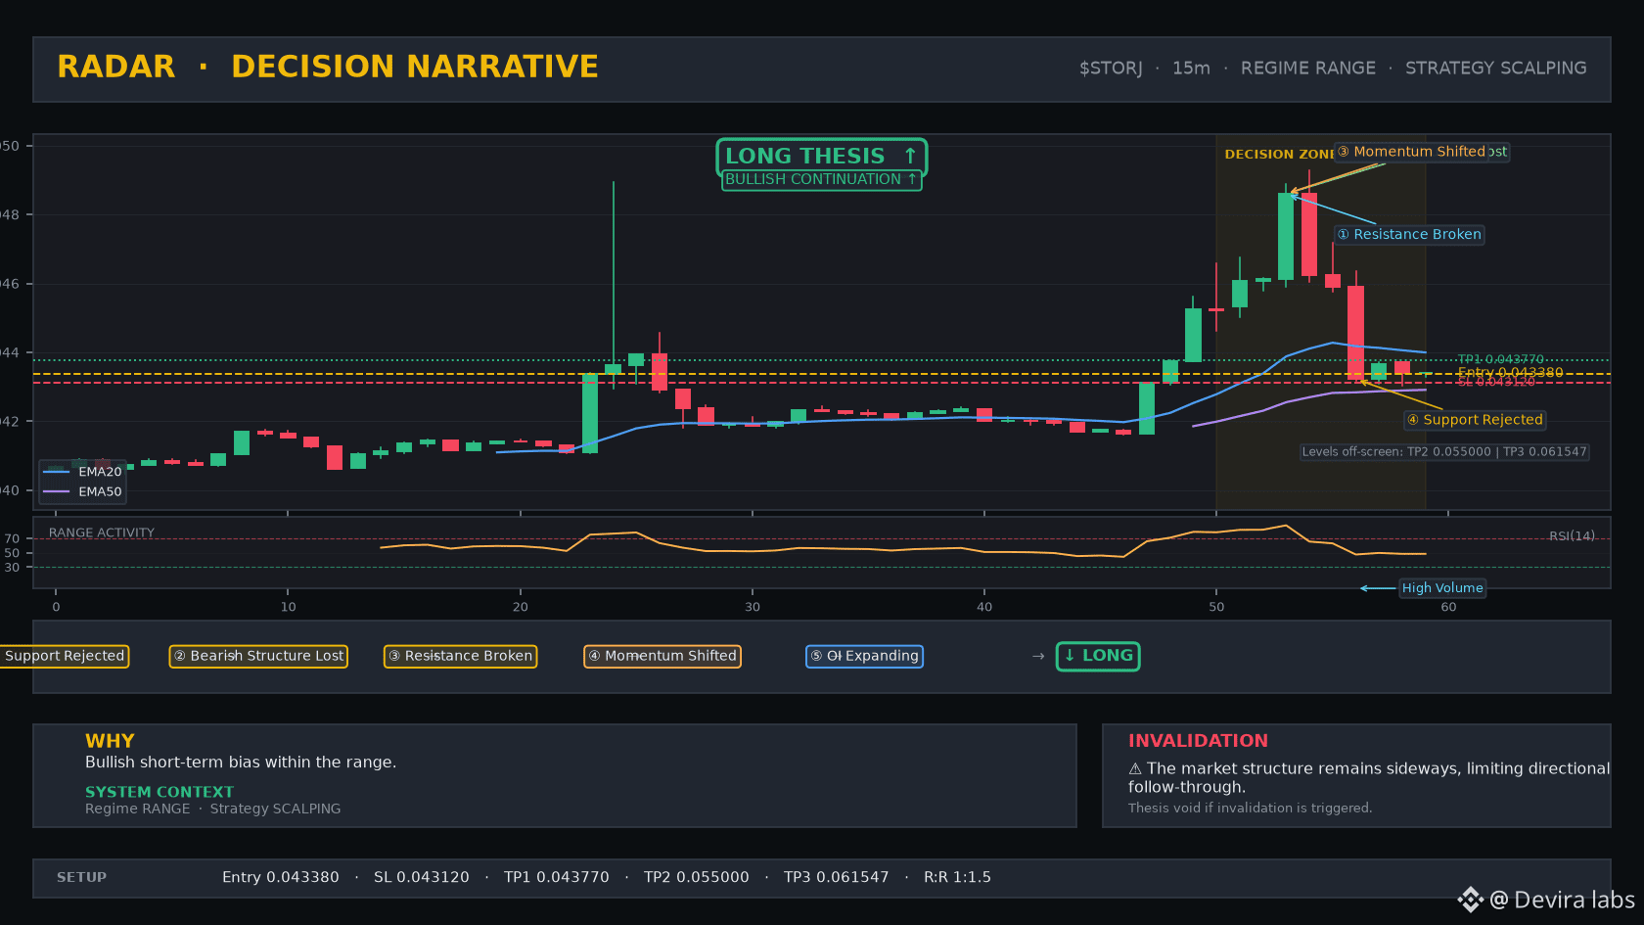The width and height of the screenshot is (1644, 925).
Task: Click the BULLISH CONTINUATION ↑ label
Action: click(x=821, y=180)
